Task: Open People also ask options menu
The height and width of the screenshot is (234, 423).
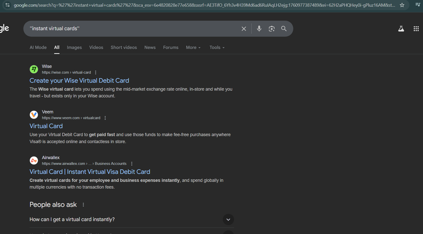Action: coord(83,205)
